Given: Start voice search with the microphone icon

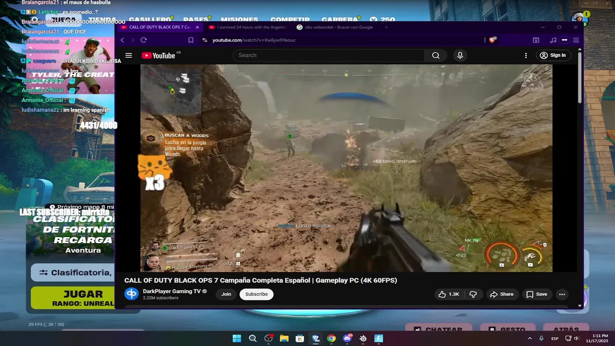Looking at the screenshot, I should [x=460, y=55].
